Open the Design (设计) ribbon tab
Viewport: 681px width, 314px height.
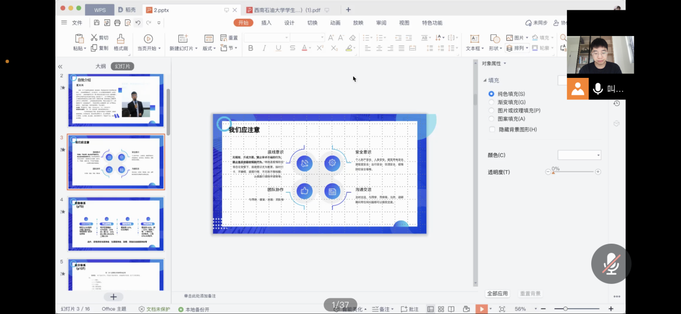click(x=289, y=23)
